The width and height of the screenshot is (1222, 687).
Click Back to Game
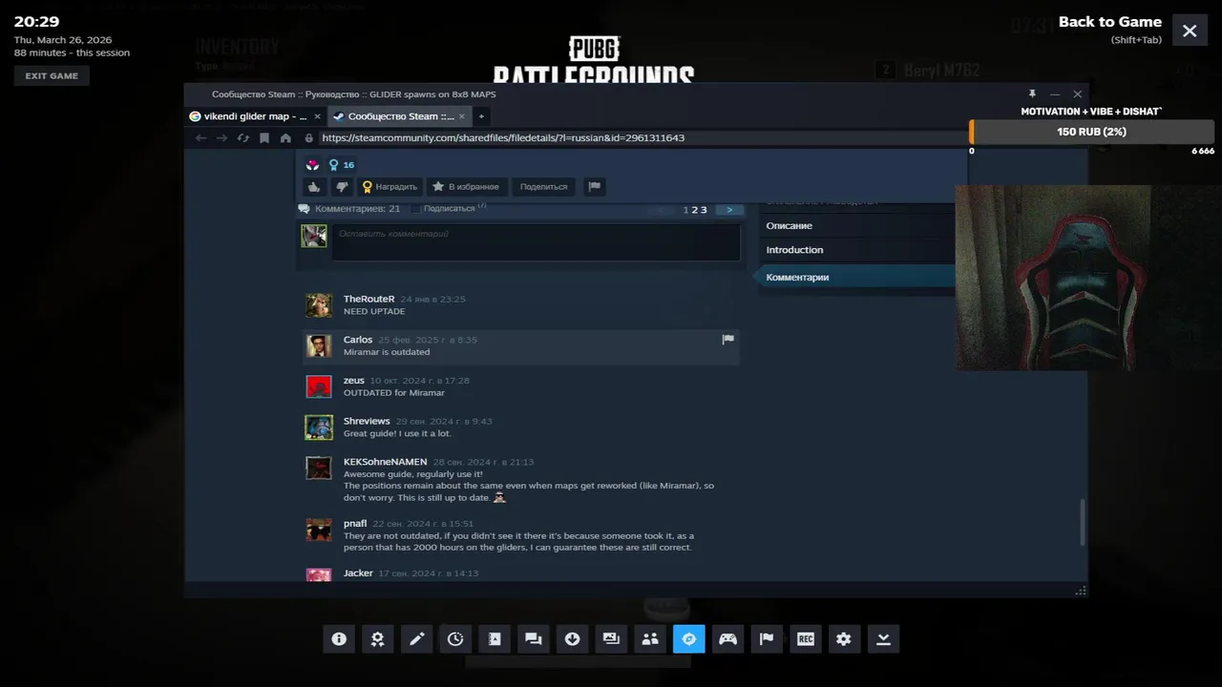click(1110, 22)
